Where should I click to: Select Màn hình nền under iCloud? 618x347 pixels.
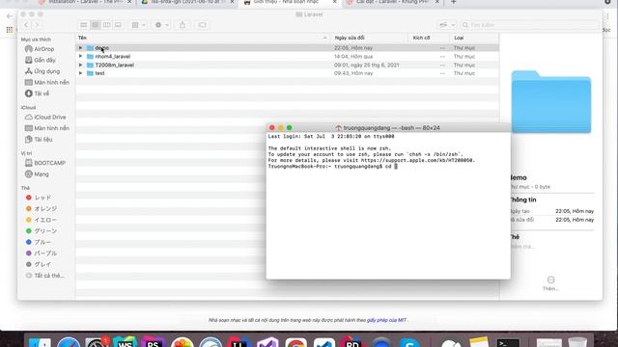[47, 128]
